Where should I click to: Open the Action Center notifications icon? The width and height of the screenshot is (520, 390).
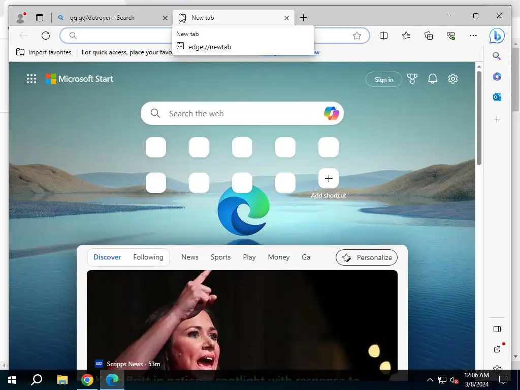pos(503,380)
